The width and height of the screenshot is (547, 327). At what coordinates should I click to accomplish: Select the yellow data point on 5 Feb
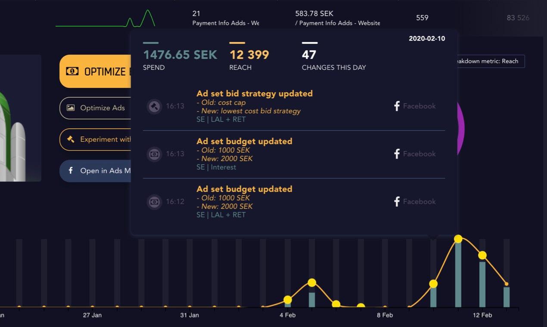pos(312,283)
